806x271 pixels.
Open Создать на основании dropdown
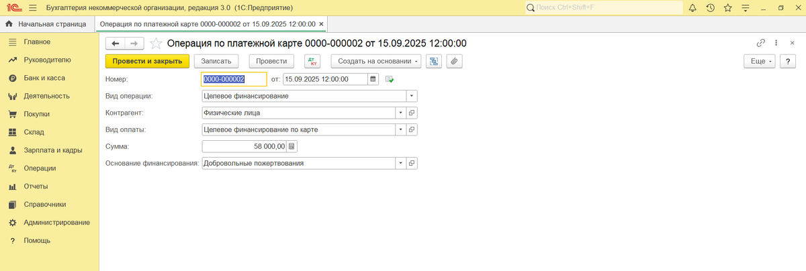tap(376, 61)
